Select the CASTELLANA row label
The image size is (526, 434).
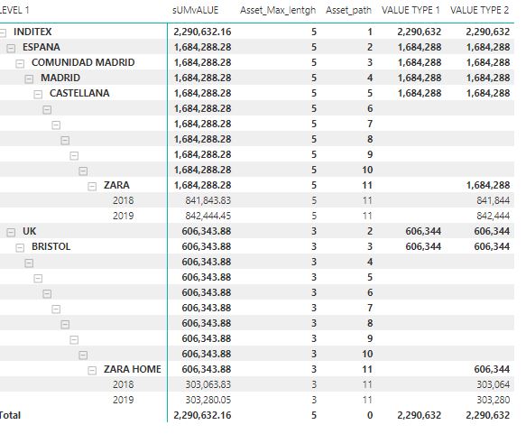[79, 93]
